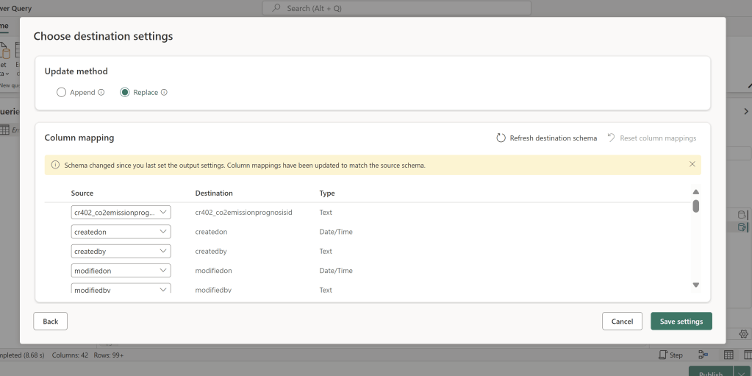
Task: Dismiss the schema changed warning banner
Action: click(x=692, y=164)
